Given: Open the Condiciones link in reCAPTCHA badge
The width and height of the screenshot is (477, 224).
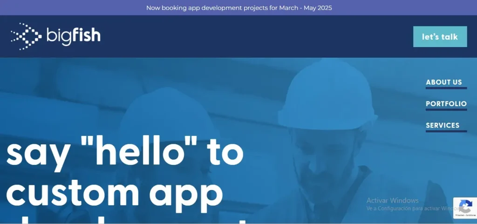Looking at the screenshot, I should coord(470,215).
